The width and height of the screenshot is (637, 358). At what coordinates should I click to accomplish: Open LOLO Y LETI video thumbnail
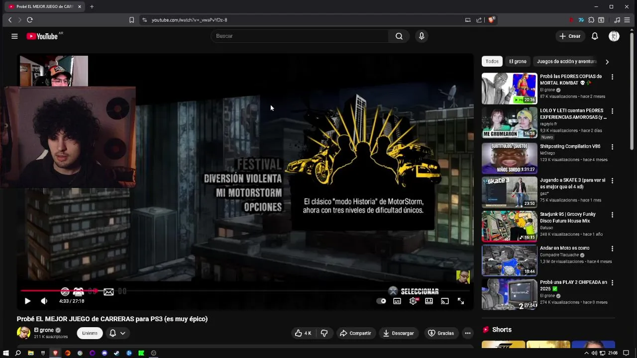point(509,123)
